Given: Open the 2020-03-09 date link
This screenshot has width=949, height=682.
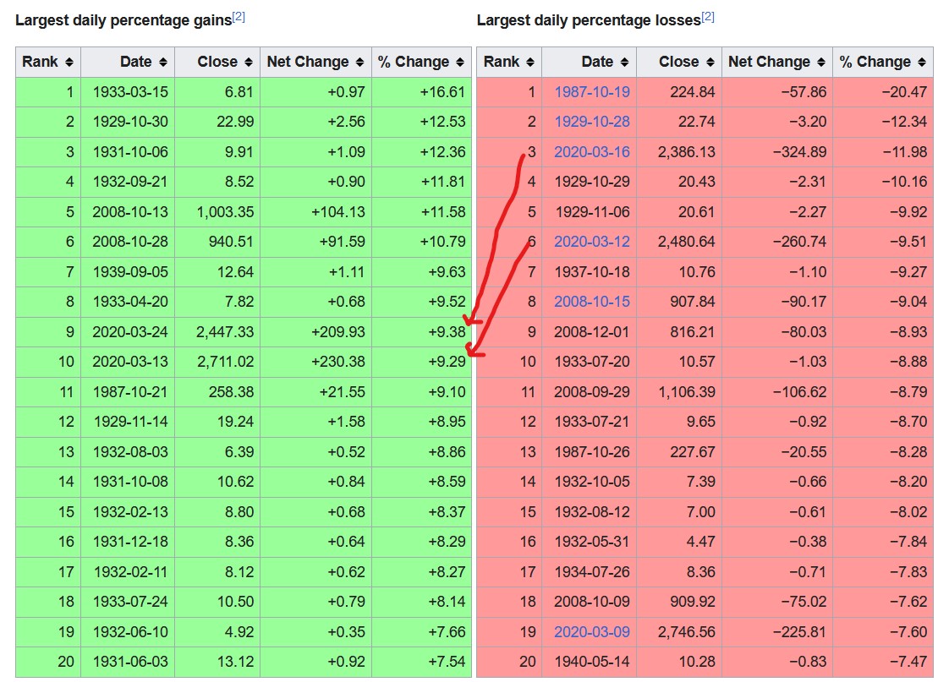Looking at the screenshot, I should coord(592,632).
